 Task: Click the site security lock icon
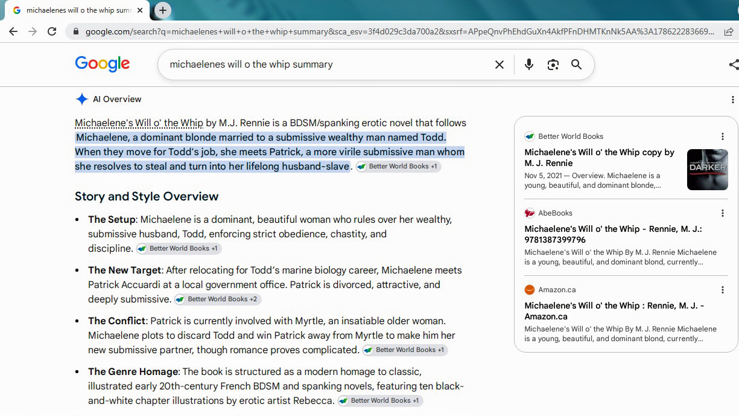coord(75,31)
